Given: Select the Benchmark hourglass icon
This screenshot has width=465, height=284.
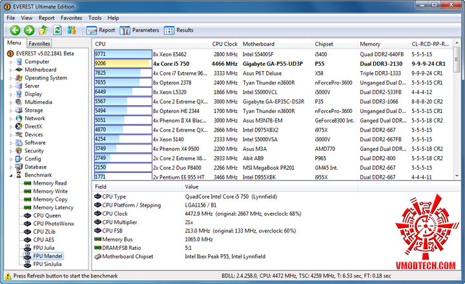Looking at the screenshot, I should [19, 175].
